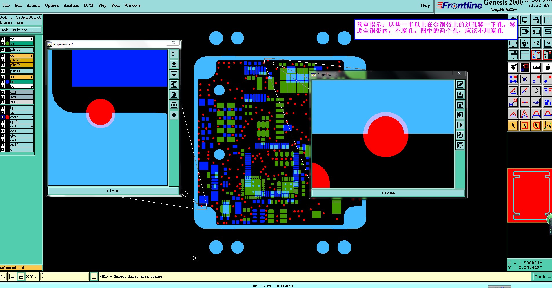Click the Popview 2 title bar

113,44
